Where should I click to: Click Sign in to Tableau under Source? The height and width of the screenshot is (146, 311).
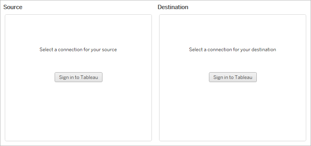79,77
